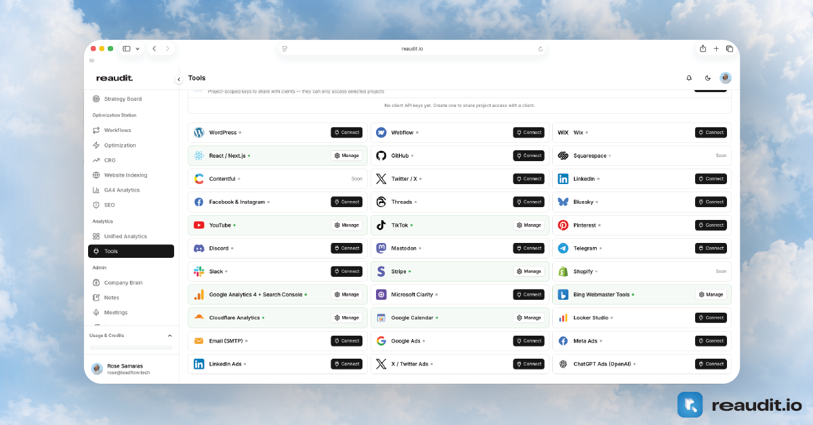Open a new browser tab with plus icon
The width and height of the screenshot is (813, 425).
(716, 49)
